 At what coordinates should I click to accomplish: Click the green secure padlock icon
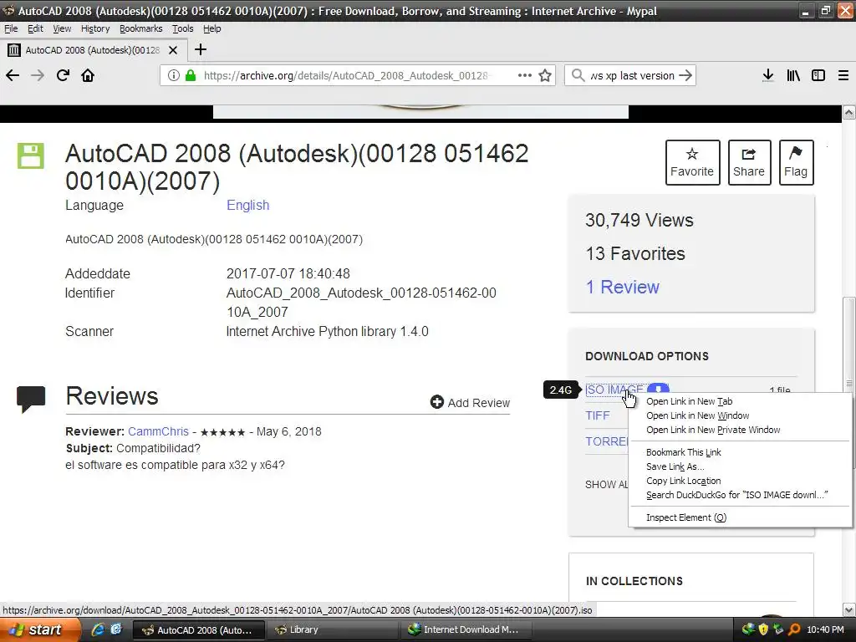coord(191,75)
